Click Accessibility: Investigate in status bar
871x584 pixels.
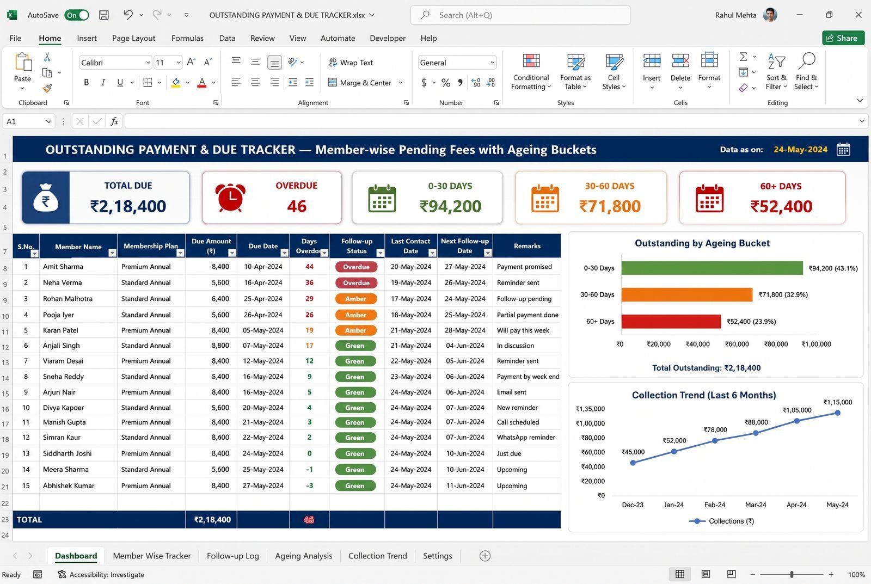point(101,574)
